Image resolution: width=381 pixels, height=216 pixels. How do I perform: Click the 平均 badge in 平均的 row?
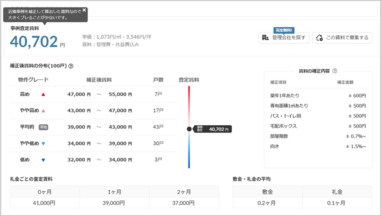(x=43, y=127)
